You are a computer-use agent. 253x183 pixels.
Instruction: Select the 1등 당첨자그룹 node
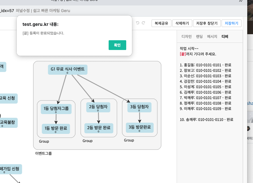click(56, 109)
